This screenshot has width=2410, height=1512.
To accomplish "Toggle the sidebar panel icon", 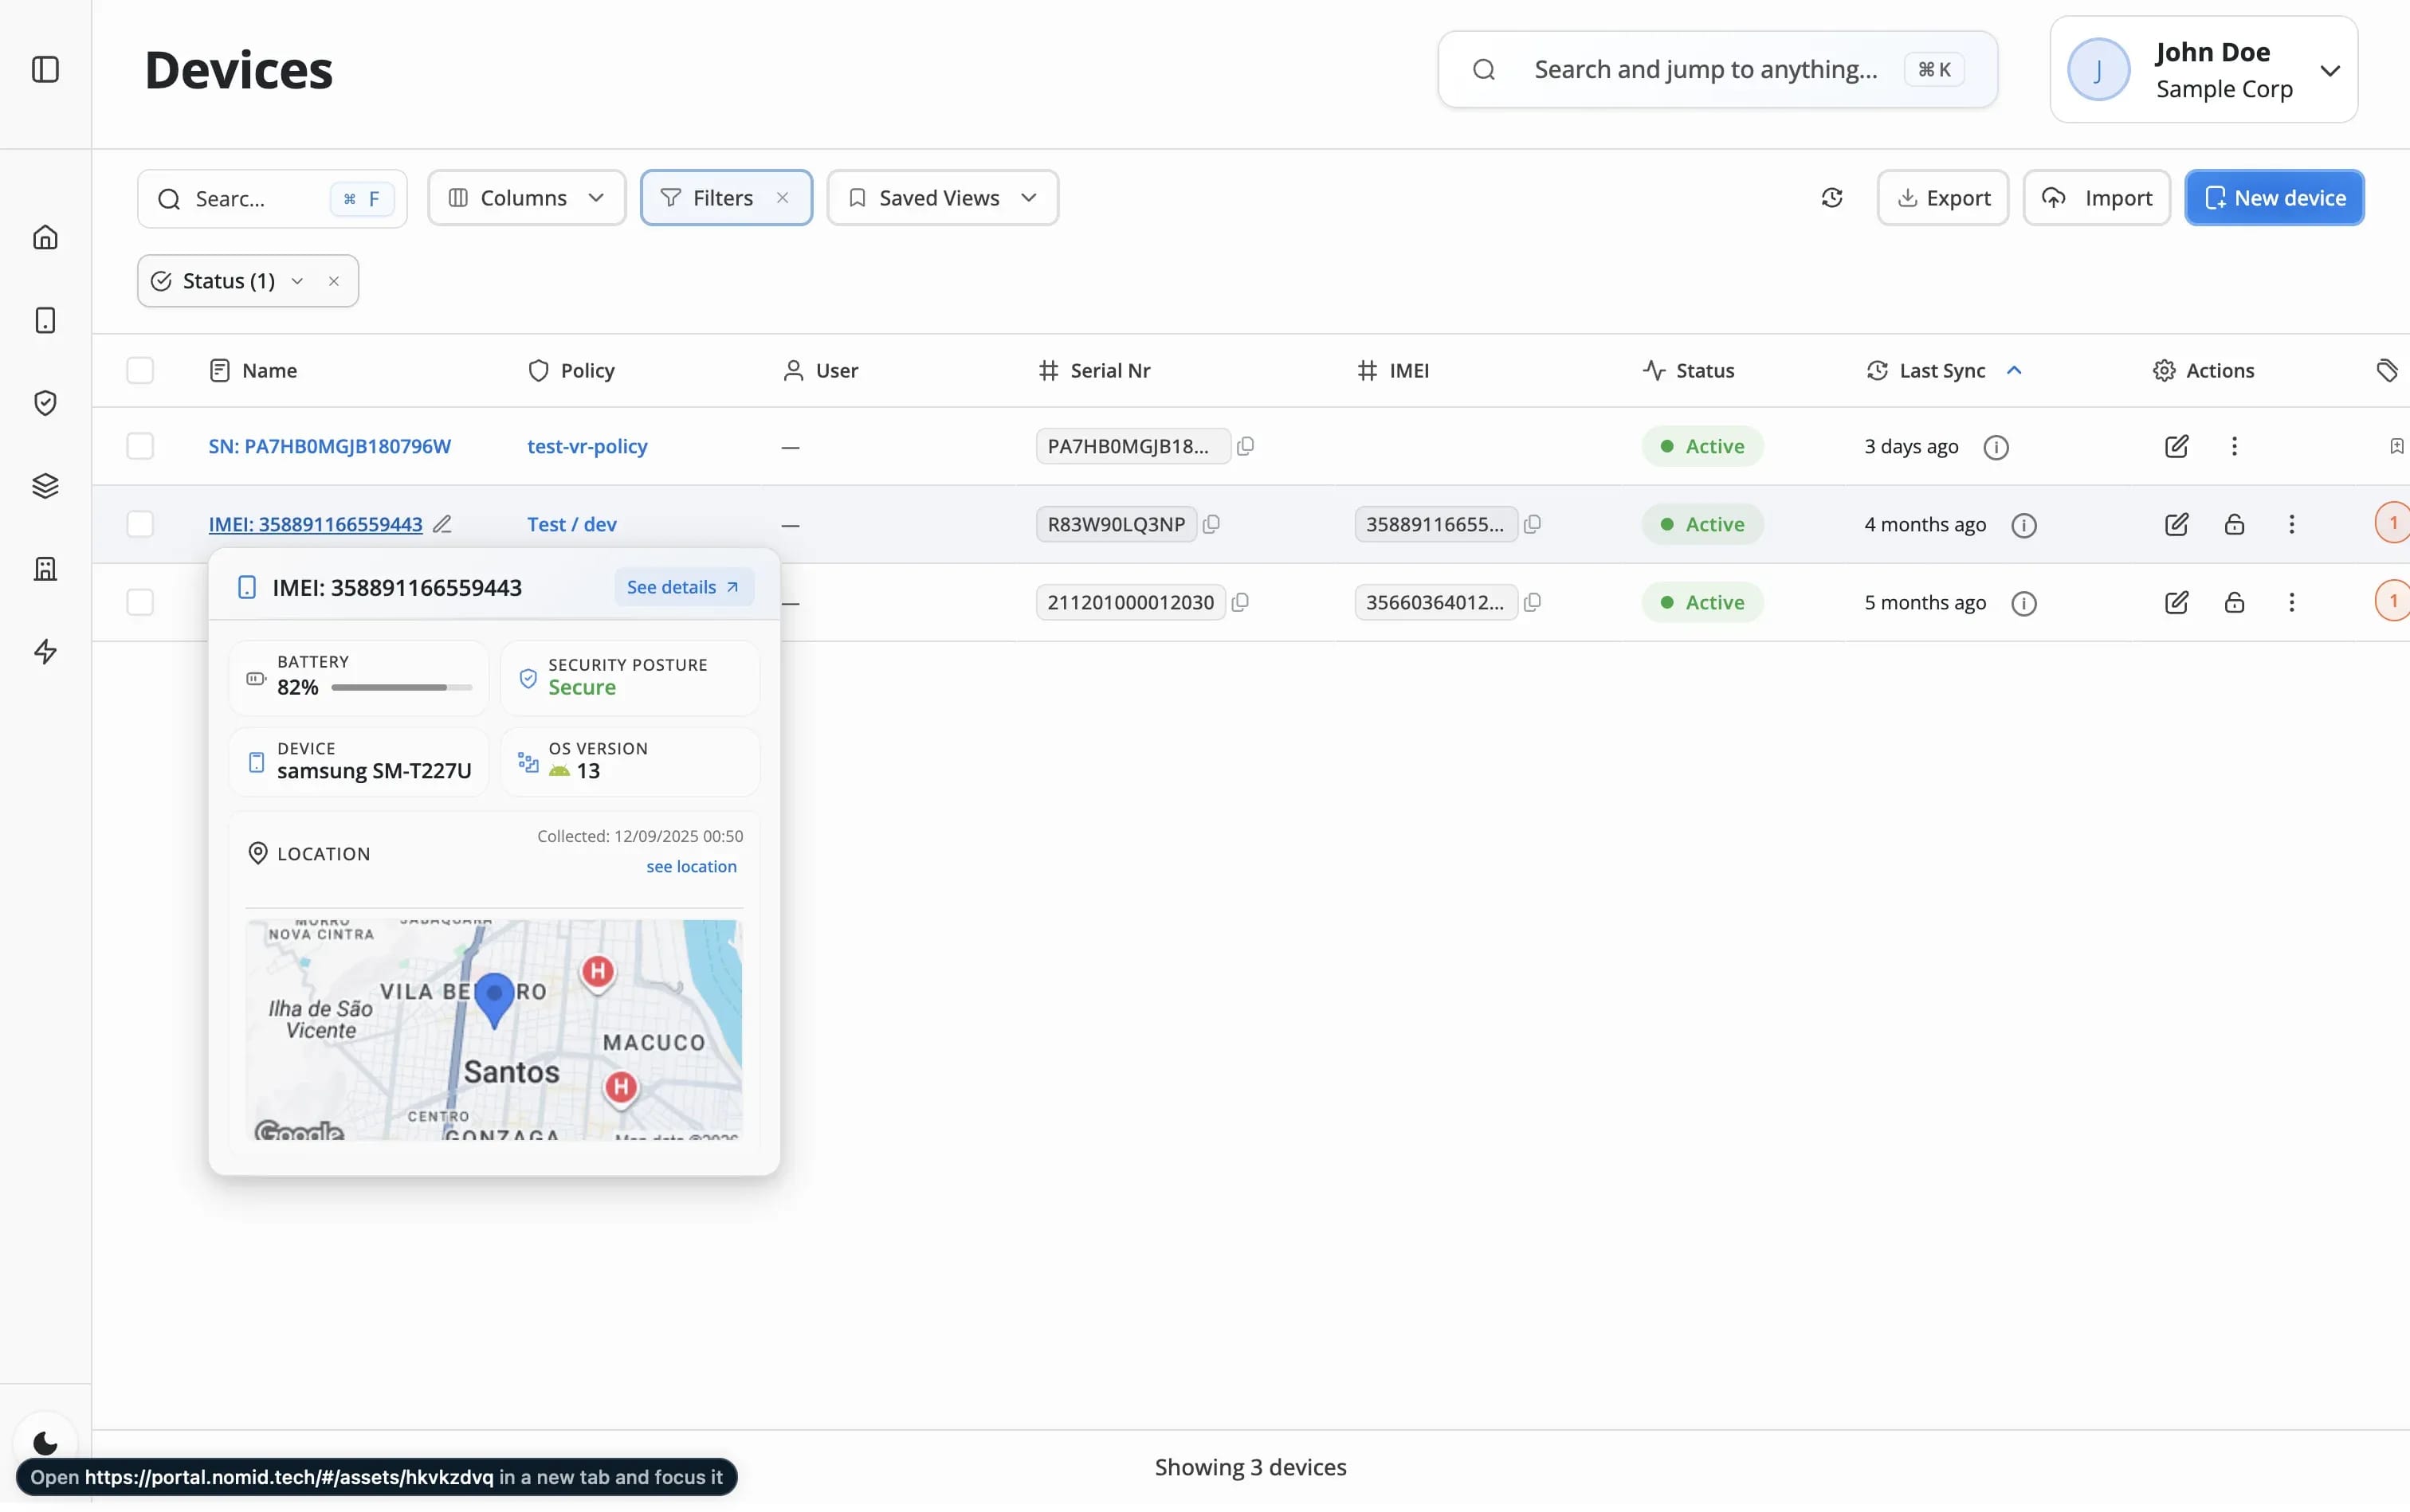I will 45,69.
